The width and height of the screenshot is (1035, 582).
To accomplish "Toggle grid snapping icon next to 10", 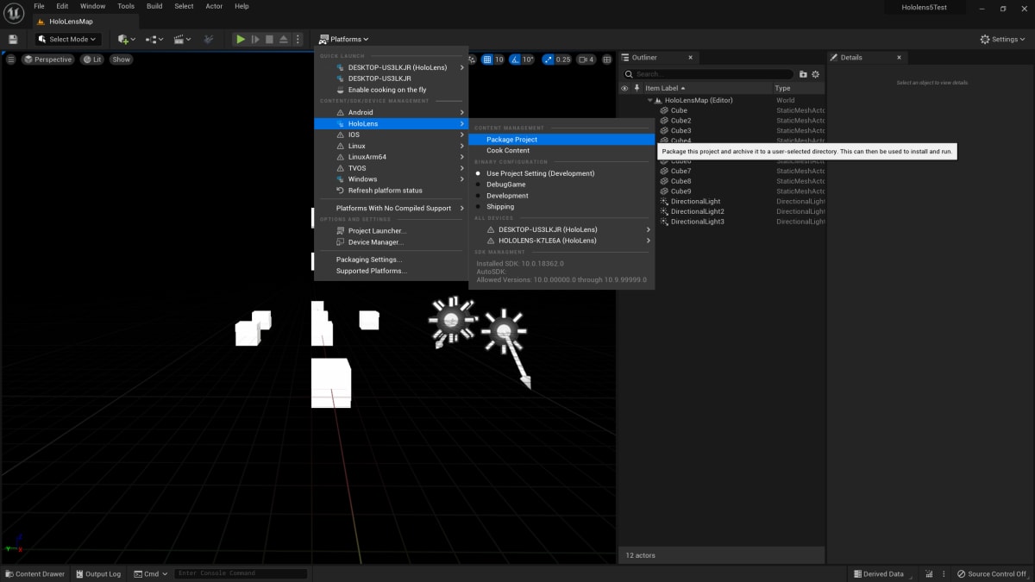I will pos(487,59).
